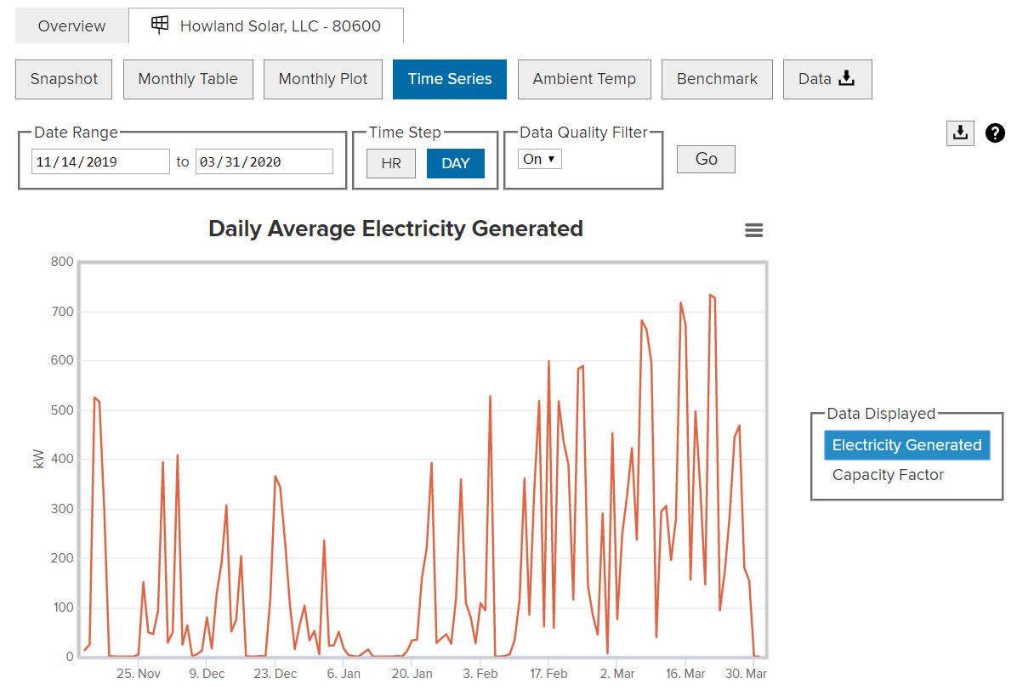Open the Monthly Table view
1017x695 pixels.
coord(188,78)
